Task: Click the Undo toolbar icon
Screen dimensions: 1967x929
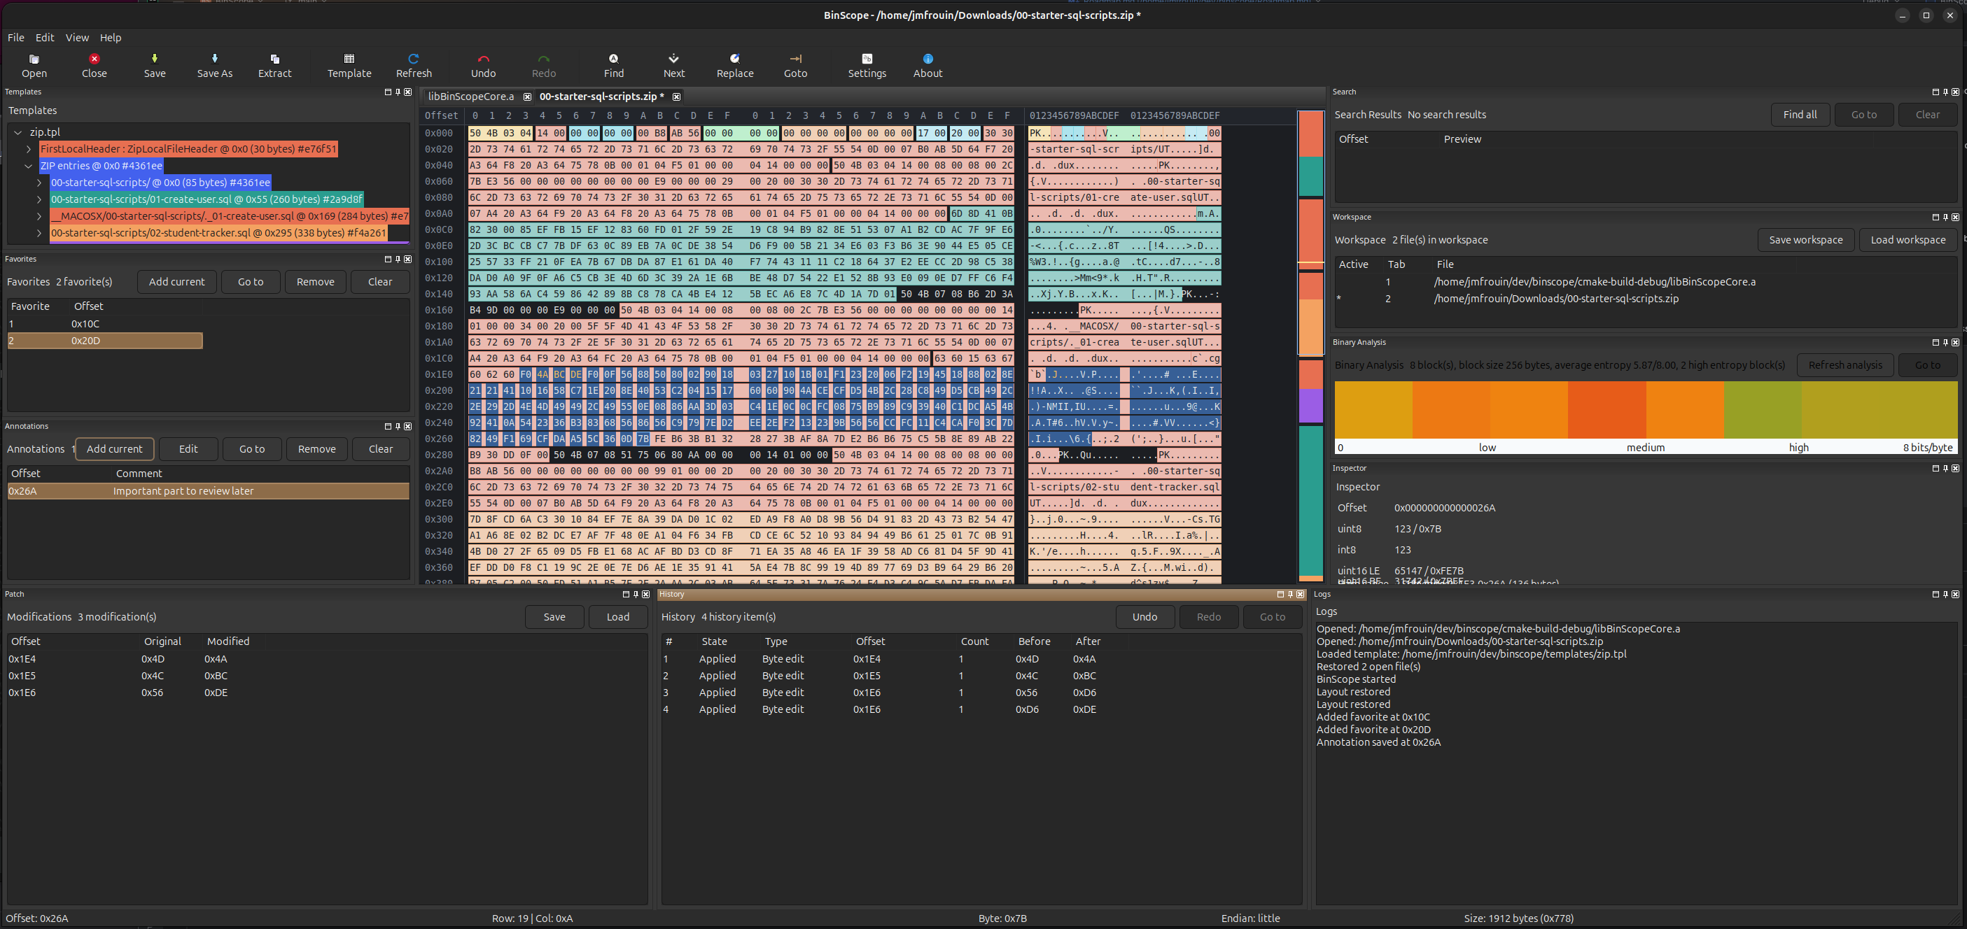Action: pos(484,66)
